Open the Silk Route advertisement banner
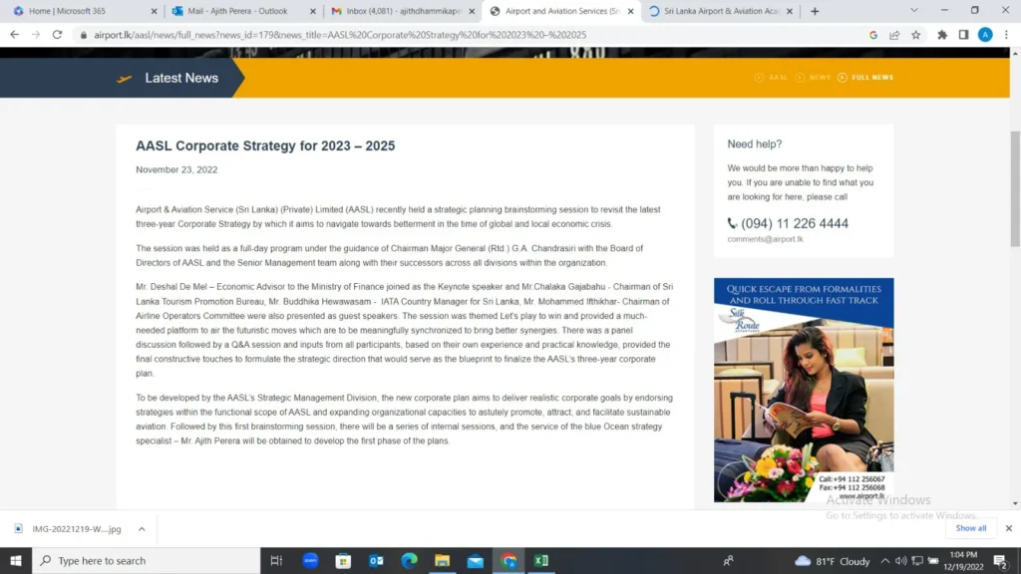1021x574 pixels. (804, 389)
